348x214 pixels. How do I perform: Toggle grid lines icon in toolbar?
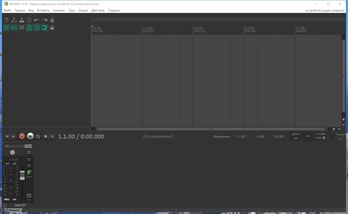tap(37, 27)
